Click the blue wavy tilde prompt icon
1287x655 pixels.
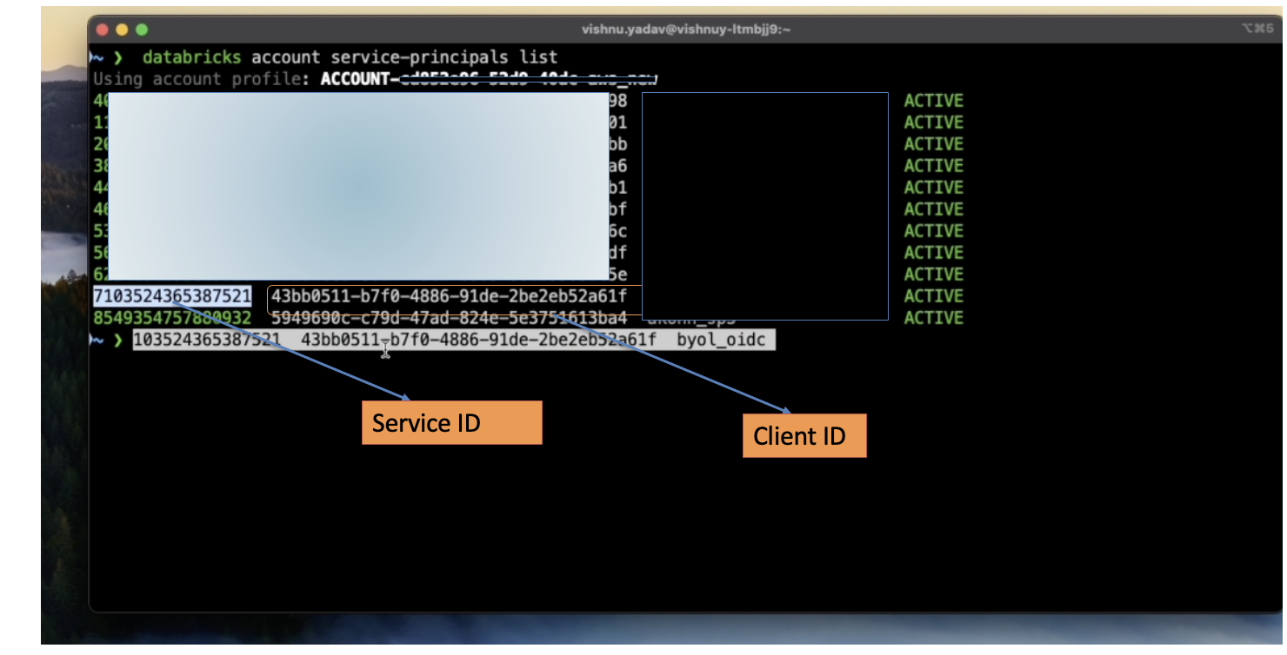coord(97,57)
